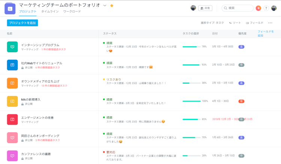Image resolution: width=281 pixels, height=164 pixels.
Task: Open the オウンドメディアの立ち上げ project name
Action: (40, 81)
